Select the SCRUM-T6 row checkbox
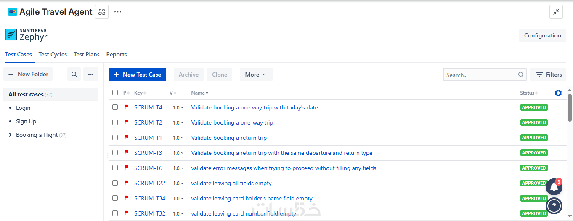The width and height of the screenshot is (573, 221). (115, 168)
